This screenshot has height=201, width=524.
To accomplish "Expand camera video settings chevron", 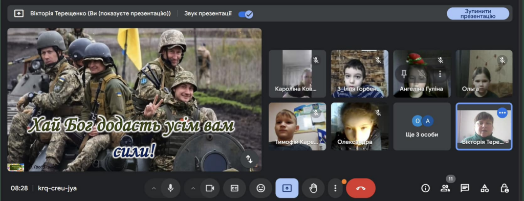I will coord(193,188).
